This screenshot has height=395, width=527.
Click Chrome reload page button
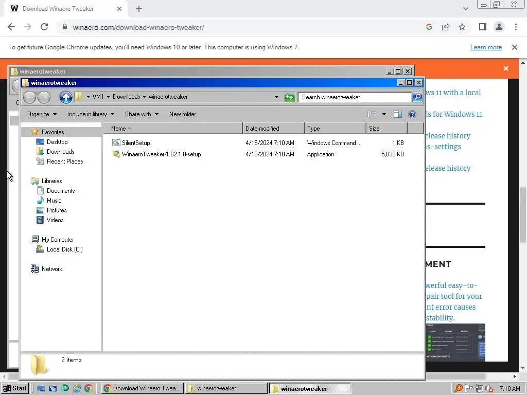[x=44, y=27]
